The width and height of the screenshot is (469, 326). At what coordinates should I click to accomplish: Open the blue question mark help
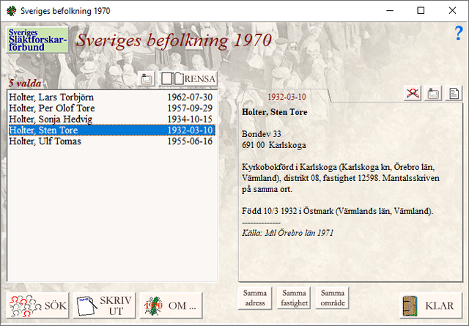[459, 33]
